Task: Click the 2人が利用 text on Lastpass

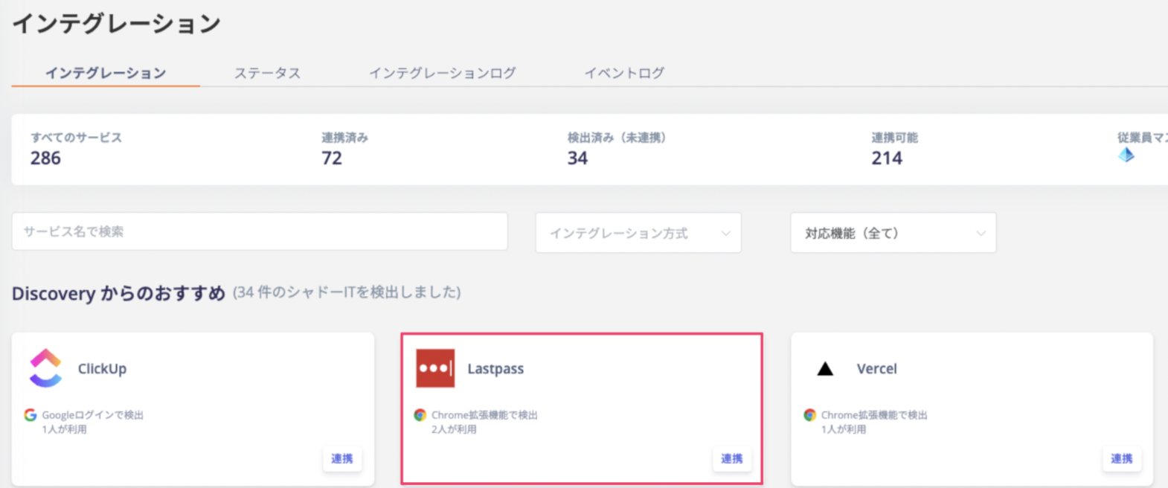Action: pos(454,429)
